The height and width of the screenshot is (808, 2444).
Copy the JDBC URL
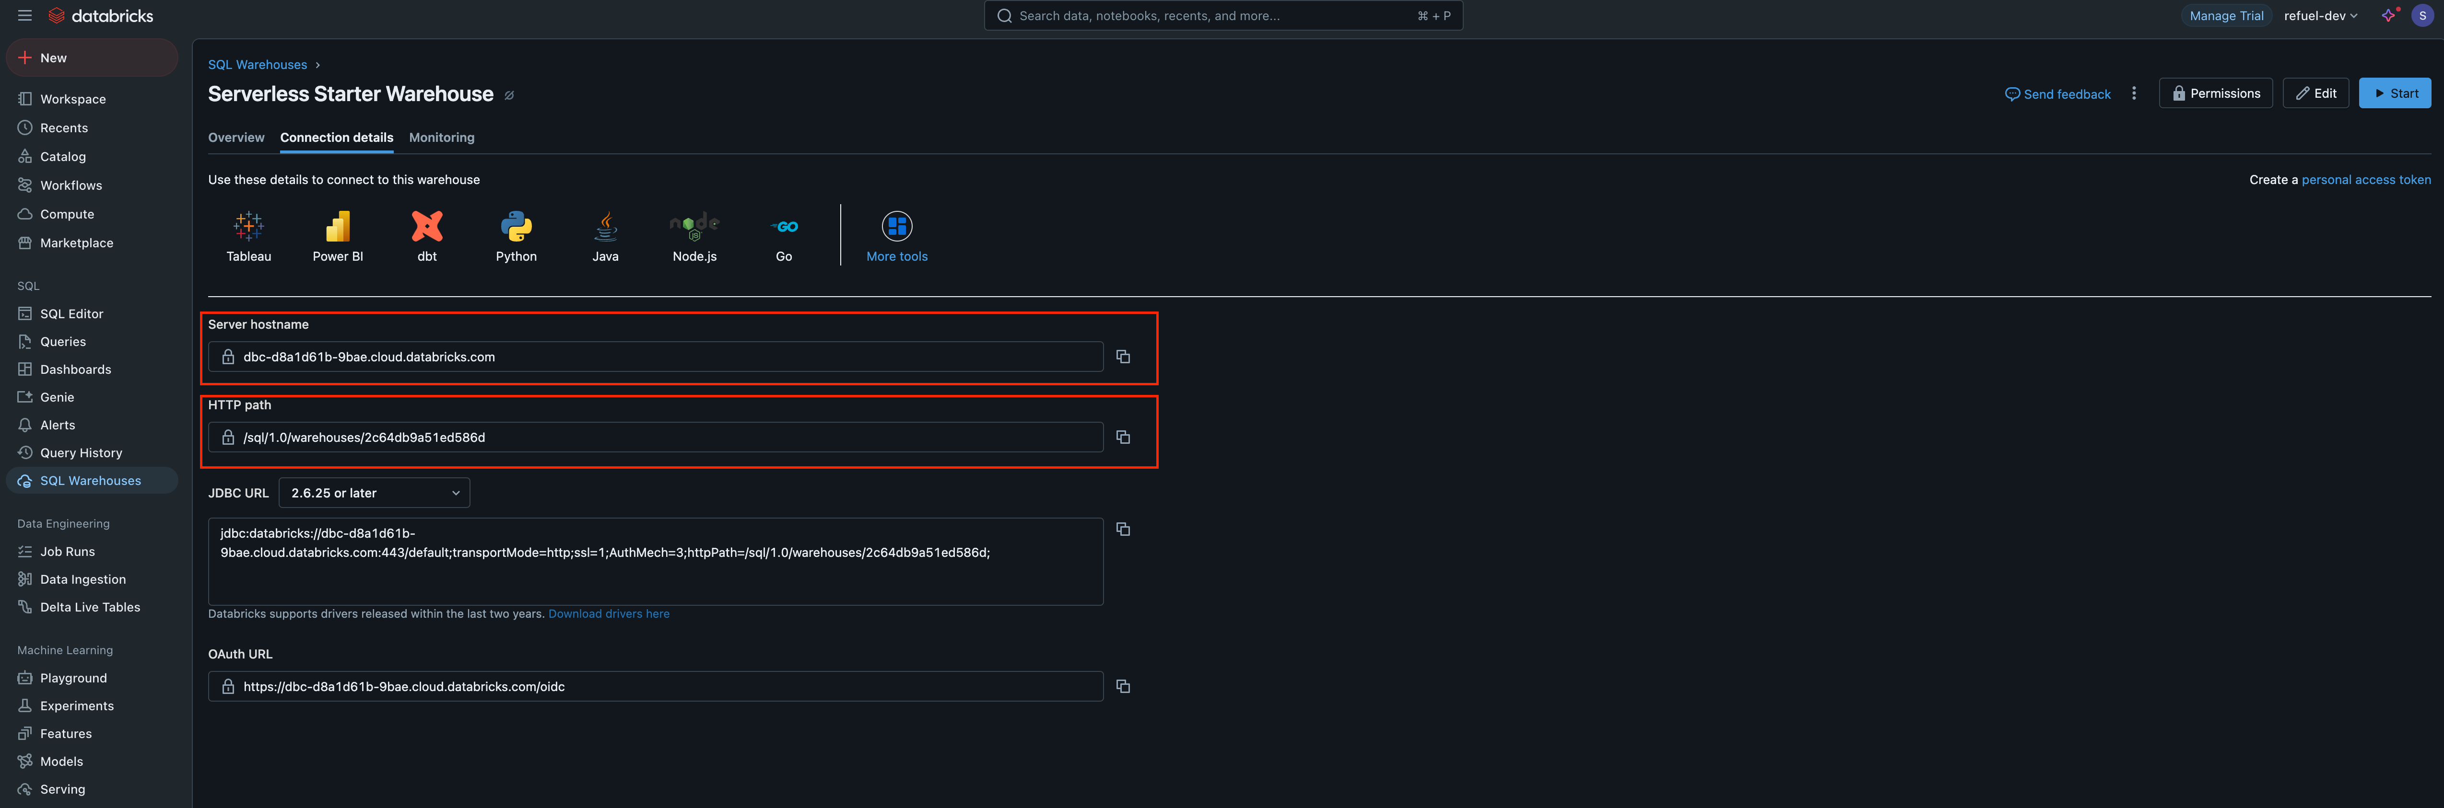pos(1123,529)
